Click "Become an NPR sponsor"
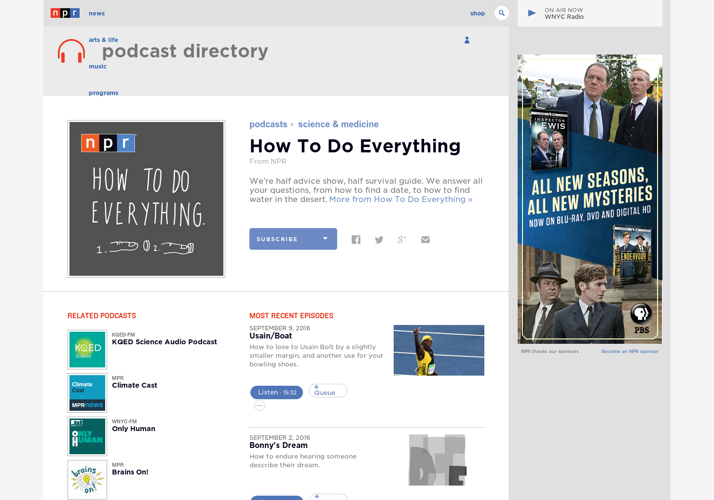 pos(630,351)
